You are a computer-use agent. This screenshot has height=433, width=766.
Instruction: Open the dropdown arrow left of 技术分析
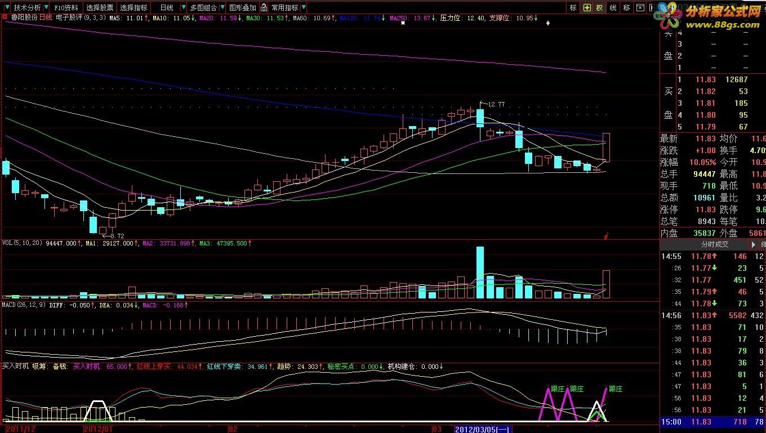[7, 8]
